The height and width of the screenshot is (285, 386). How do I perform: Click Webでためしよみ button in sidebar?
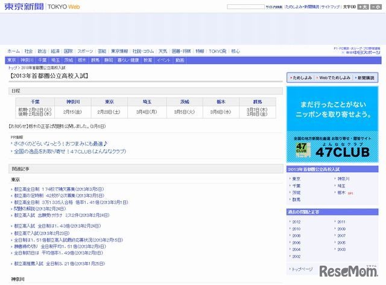tap(334, 78)
